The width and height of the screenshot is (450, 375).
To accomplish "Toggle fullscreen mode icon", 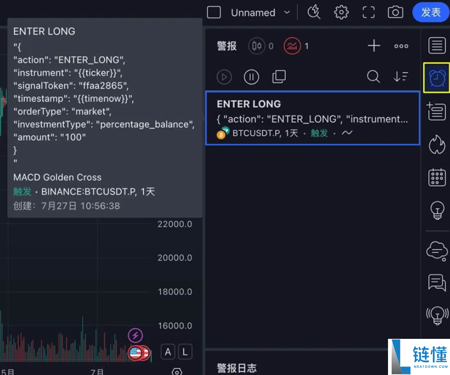I will click(368, 12).
